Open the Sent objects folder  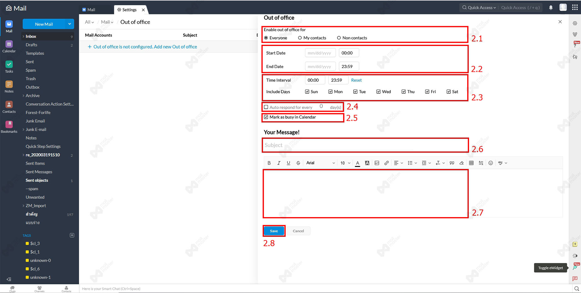(37, 180)
